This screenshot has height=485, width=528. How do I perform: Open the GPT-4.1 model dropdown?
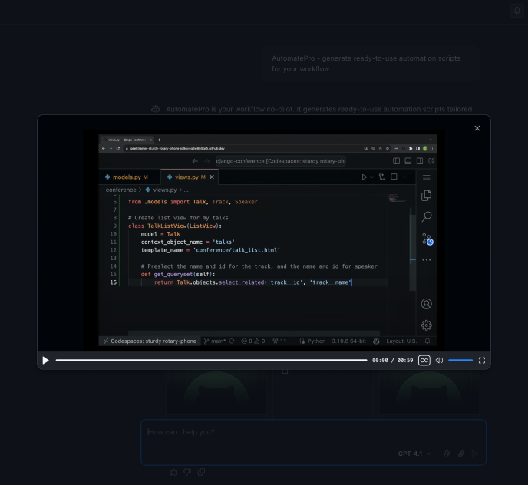[x=414, y=454]
